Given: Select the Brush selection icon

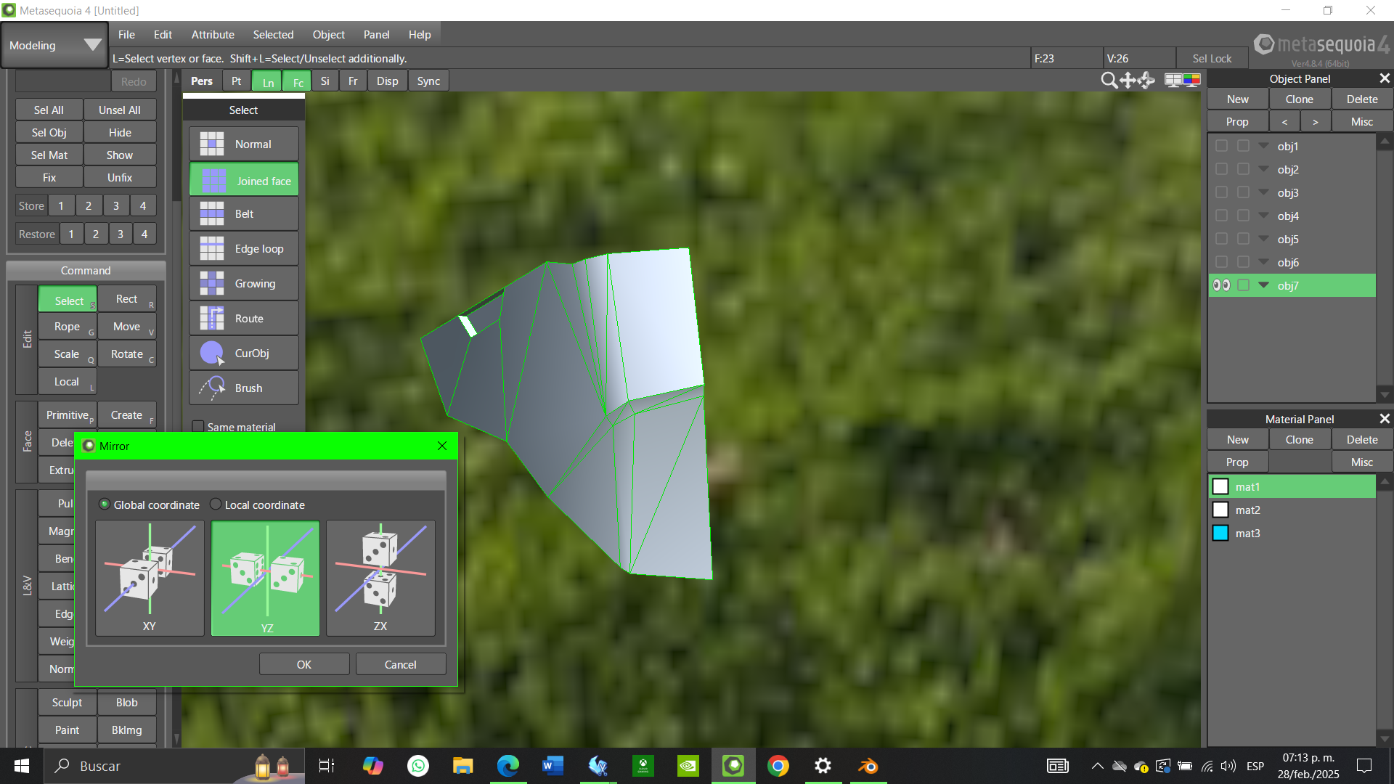Looking at the screenshot, I should click(212, 388).
